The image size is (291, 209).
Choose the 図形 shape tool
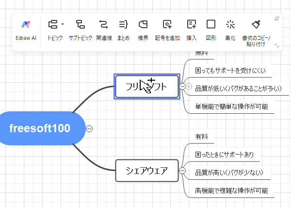point(211,31)
